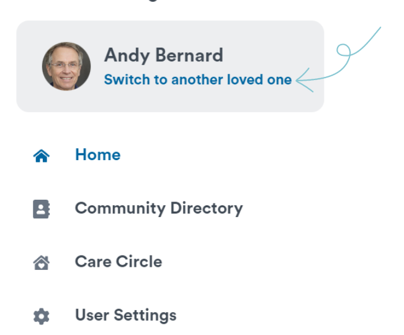Click the Switch to another loved one link
This screenshot has height=335, width=404.
tap(198, 79)
